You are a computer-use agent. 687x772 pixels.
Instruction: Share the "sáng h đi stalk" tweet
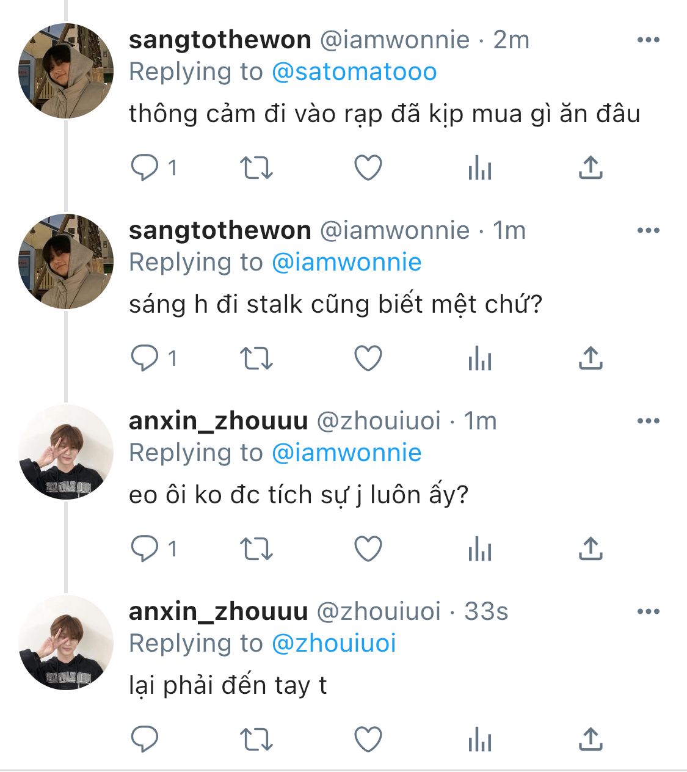(590, 359)
